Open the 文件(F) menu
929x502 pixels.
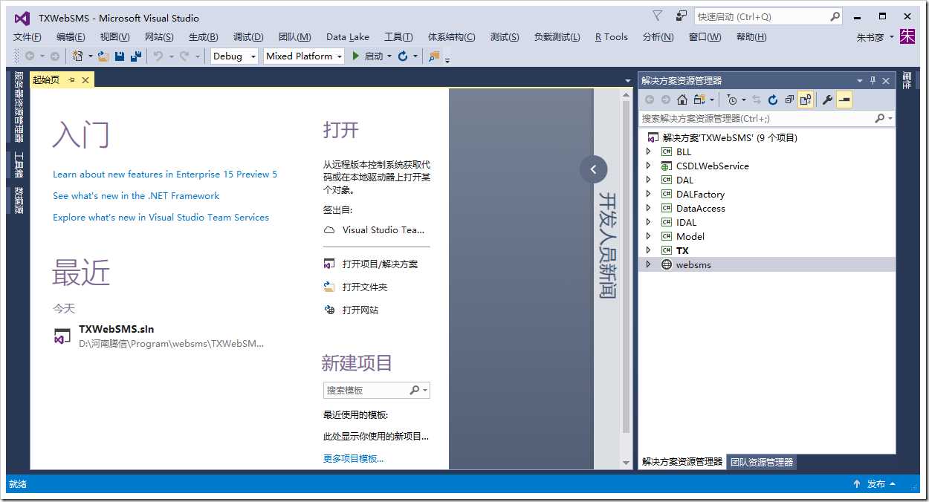coord(27,36)
